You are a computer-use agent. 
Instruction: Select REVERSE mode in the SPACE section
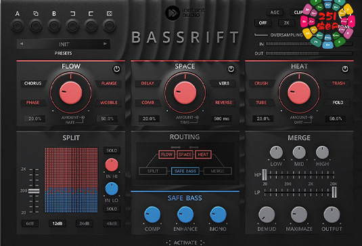click(x=223, y=102)
